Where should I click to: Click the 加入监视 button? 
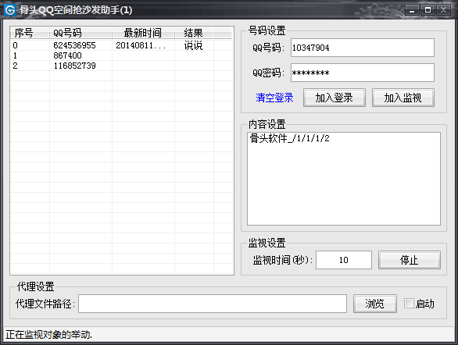403,98
